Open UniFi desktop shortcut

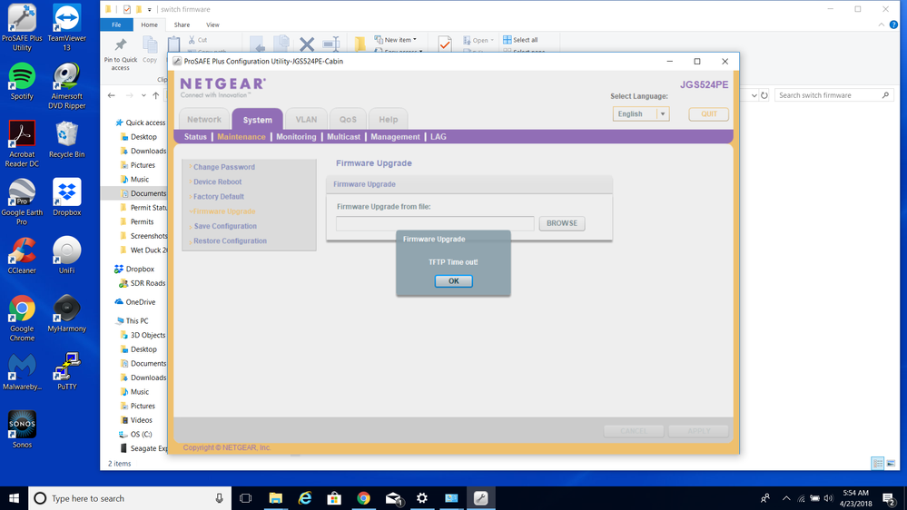66,255
